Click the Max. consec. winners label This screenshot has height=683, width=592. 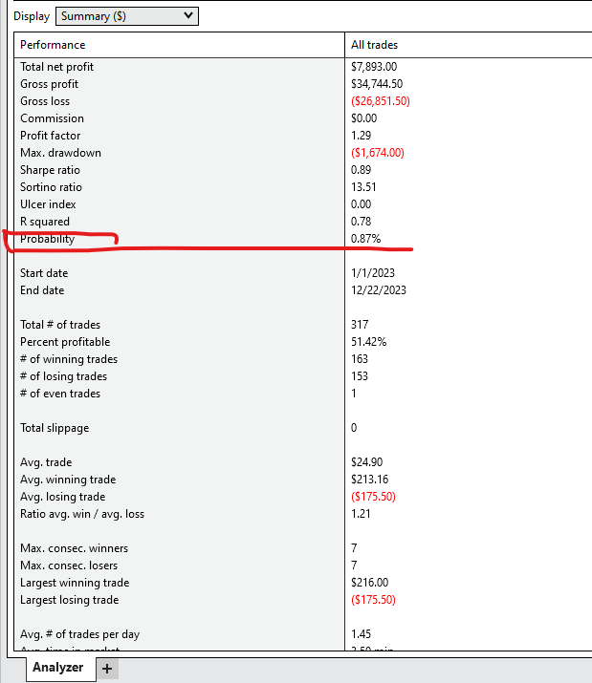tap(74, 548)
